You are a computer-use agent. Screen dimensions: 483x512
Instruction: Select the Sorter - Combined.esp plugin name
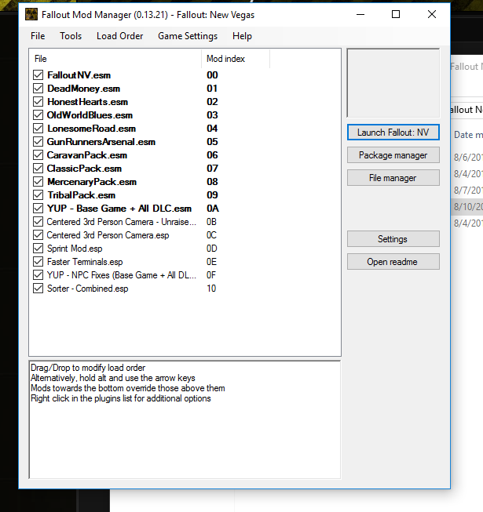[x=87, y=289]
